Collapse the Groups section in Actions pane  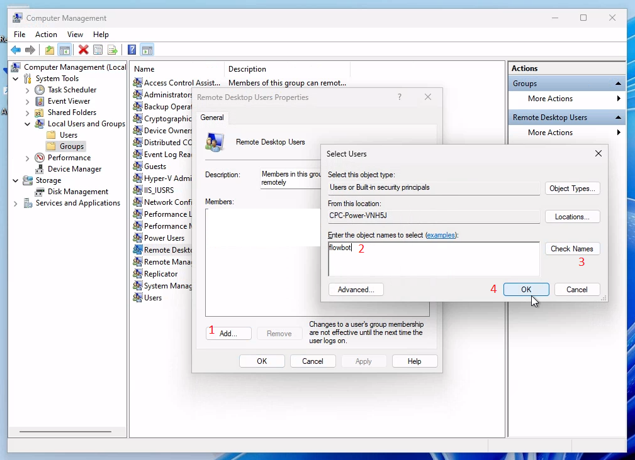618,83
